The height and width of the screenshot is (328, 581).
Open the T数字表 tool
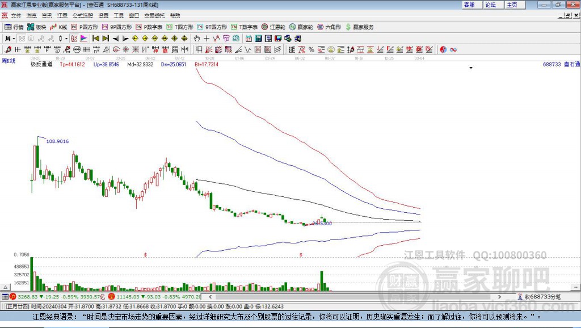click(x=244, y=27)
